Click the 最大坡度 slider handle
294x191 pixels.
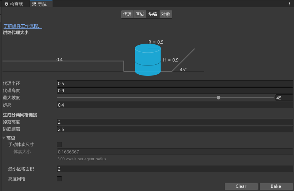click(x=219, y=98)
